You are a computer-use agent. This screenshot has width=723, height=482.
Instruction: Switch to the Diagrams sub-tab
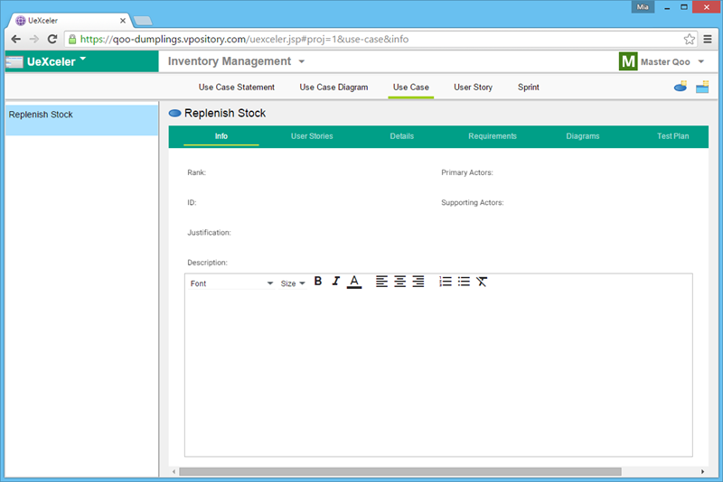coord(583,136)
